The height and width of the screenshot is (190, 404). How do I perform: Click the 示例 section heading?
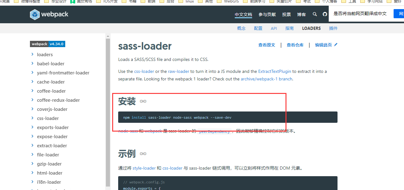tap(127, 154)
